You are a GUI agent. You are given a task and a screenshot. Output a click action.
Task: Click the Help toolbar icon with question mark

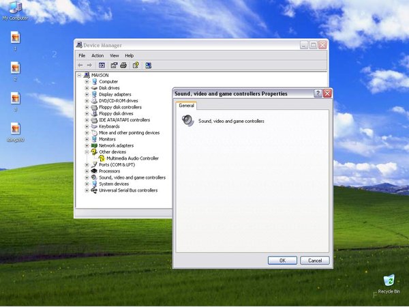136,65
